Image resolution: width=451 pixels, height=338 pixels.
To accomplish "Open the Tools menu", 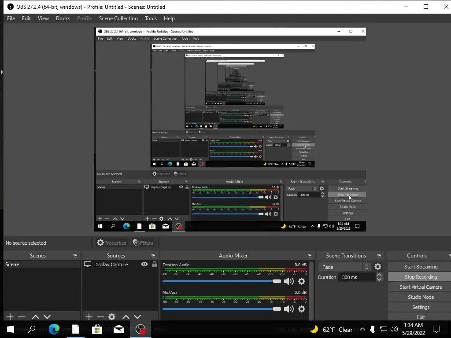I will [151, 18].
